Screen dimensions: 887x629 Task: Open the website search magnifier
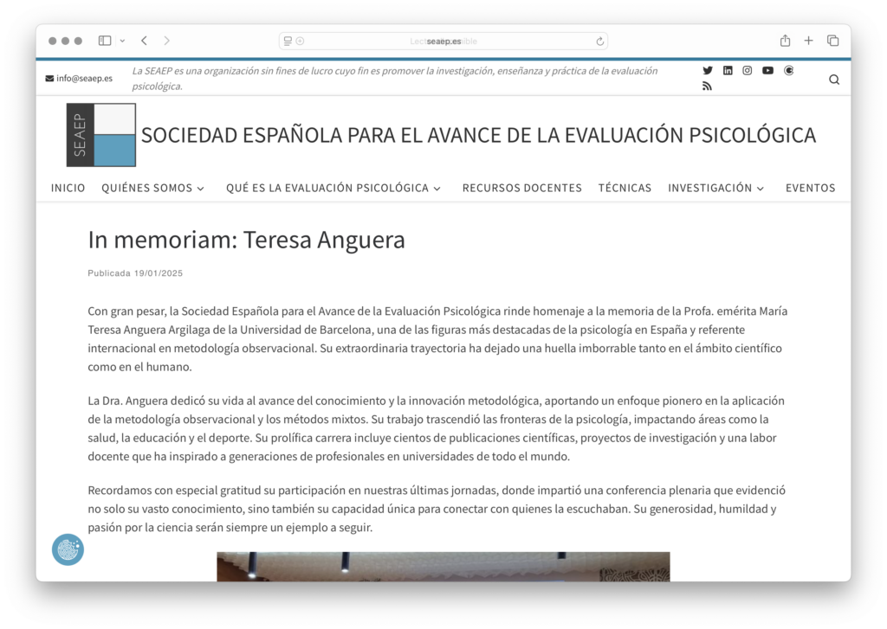pyautogui.click(x=834, y=80)
